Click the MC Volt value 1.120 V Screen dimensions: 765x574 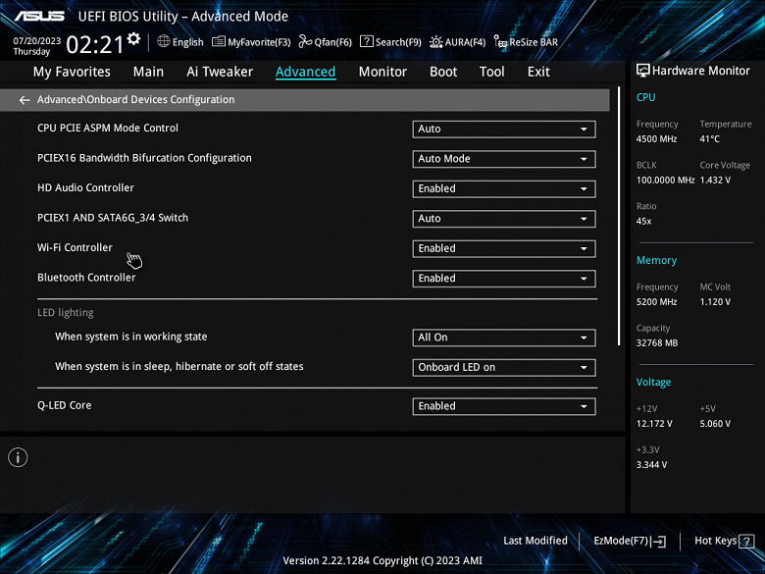pyautogui.click(x=715, y=302)
